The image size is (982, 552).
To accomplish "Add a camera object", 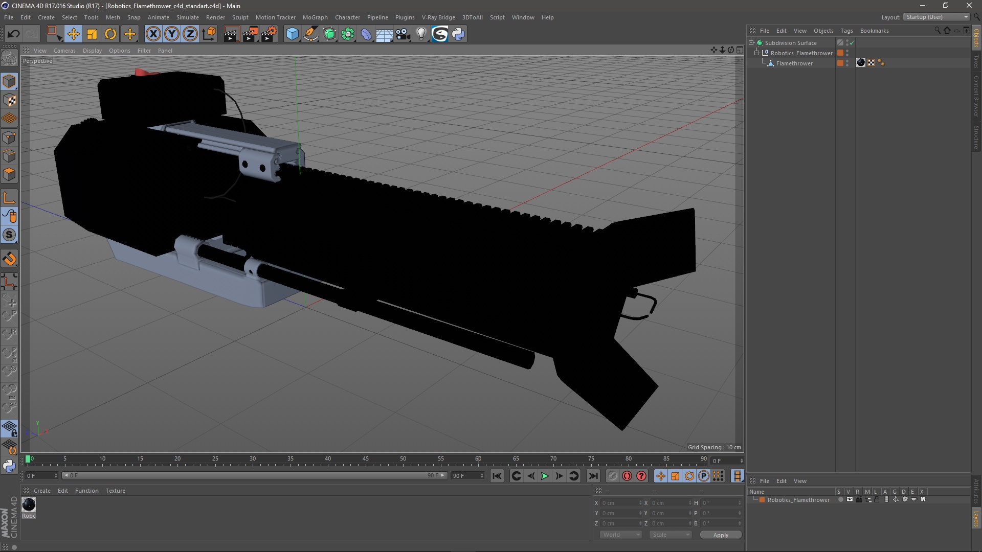I will click(403, 34).
